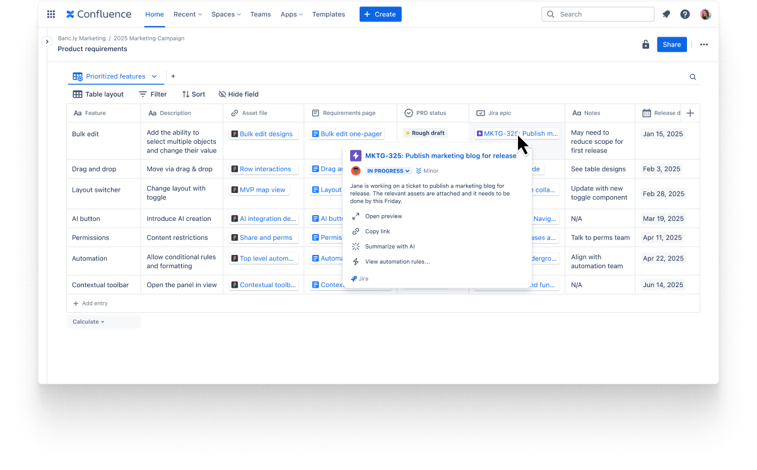Open the Bulk edit designs asset link

[x=262, y=134]
